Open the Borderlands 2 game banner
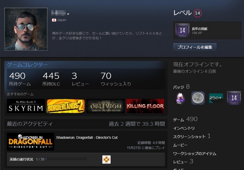This screenshot has width=244, height=170. coord(66,106)
